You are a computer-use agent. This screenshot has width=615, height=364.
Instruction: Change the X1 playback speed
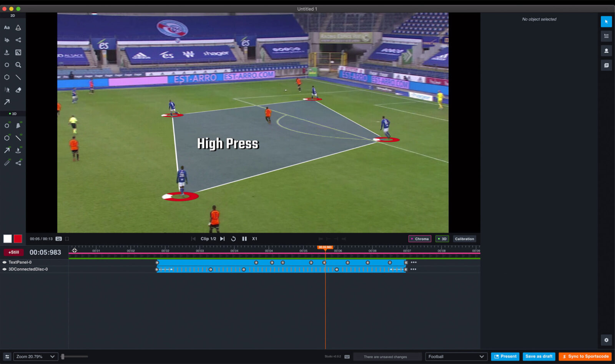coord(254,238)
